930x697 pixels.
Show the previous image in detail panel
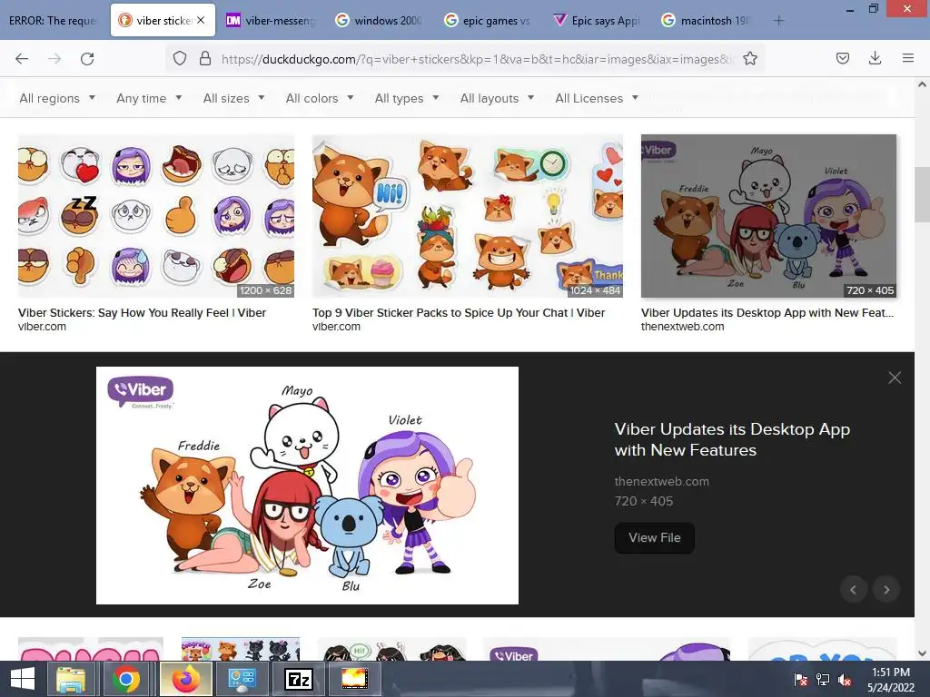pyautogui.click(x=854, y=590)
